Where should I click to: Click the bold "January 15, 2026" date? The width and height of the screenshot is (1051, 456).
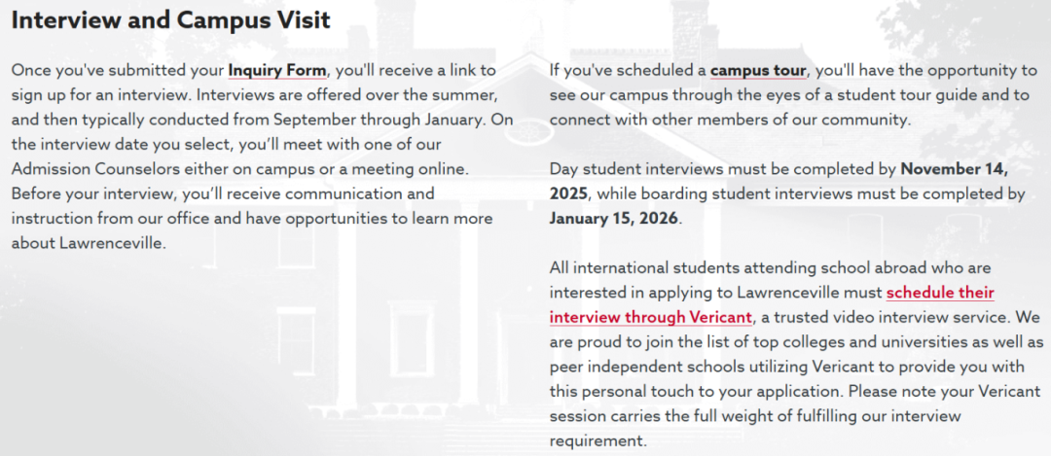coord(615,218)
